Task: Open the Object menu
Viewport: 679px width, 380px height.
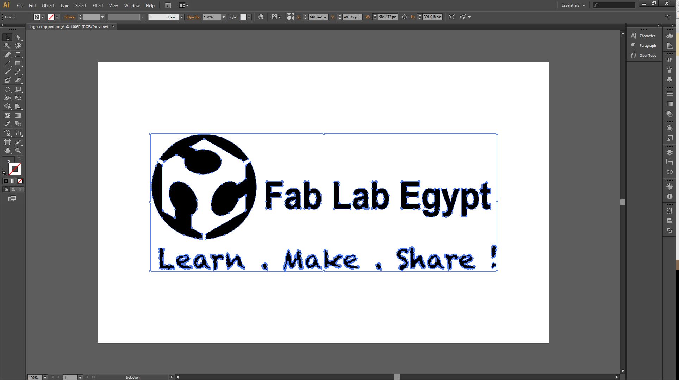Action: pos(48,6)
